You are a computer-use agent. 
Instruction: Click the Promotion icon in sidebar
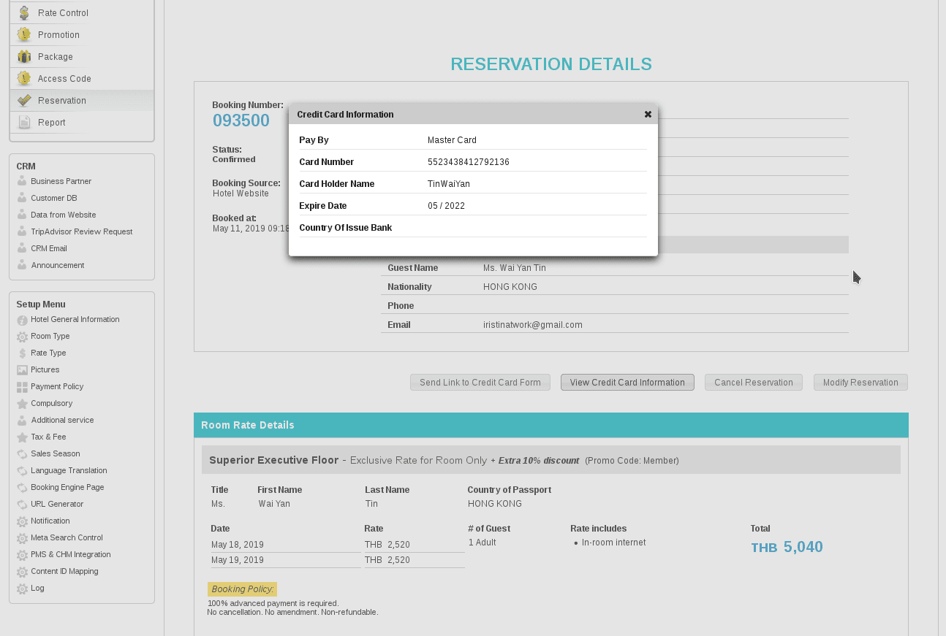click(x=24, y=35)
